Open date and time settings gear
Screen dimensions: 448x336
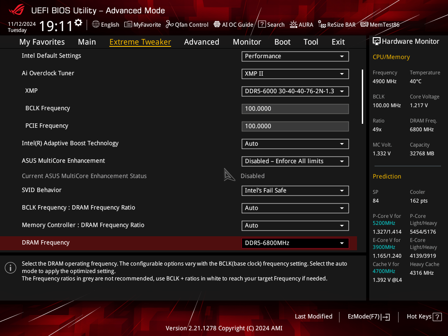(x=78, y=23)
